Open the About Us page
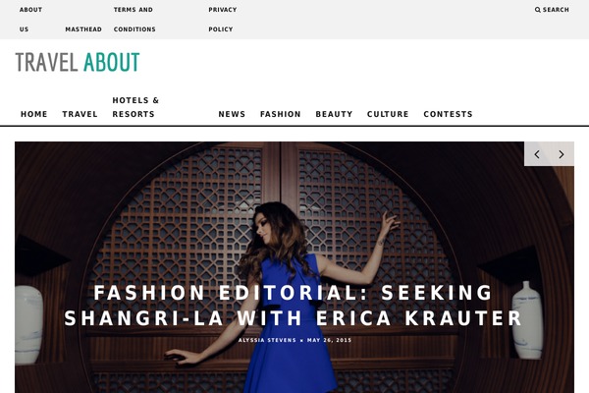 (x=30, y=20)
